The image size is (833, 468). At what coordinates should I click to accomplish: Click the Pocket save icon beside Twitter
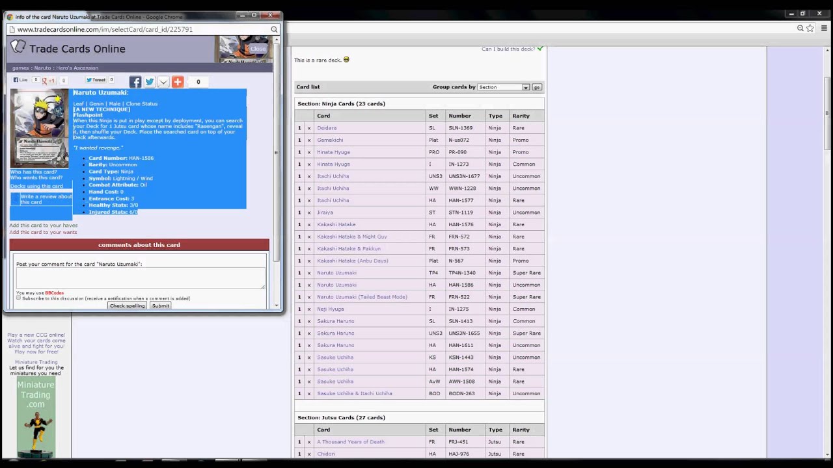point(163,82)
